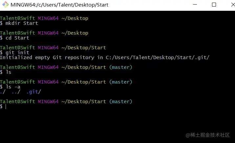Click the watermark text at bottom right
Screen dimensions: 235x143
(207, 135)
